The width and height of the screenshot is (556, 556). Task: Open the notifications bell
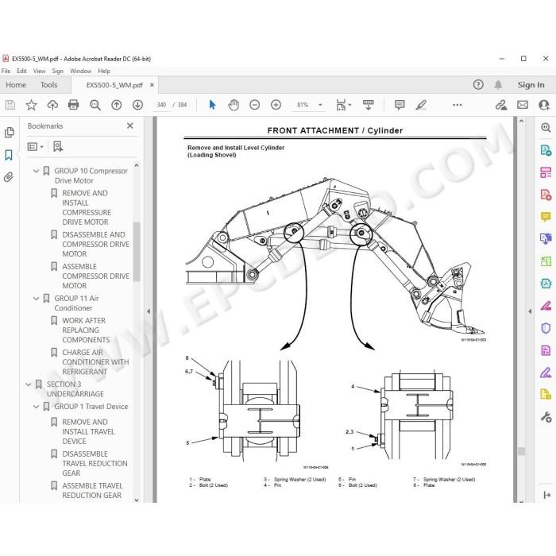498,85
